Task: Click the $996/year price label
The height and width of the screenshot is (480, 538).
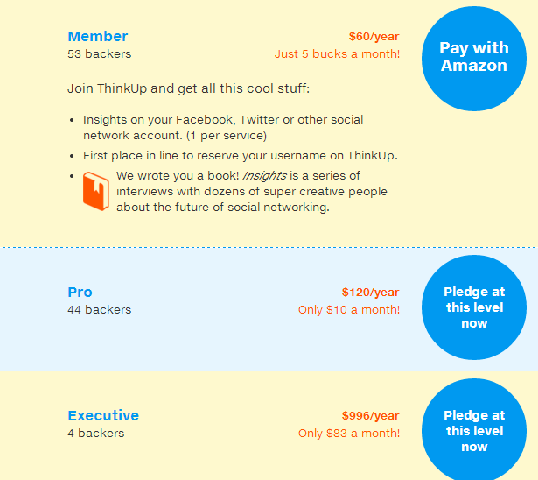Action: [371, 415]
